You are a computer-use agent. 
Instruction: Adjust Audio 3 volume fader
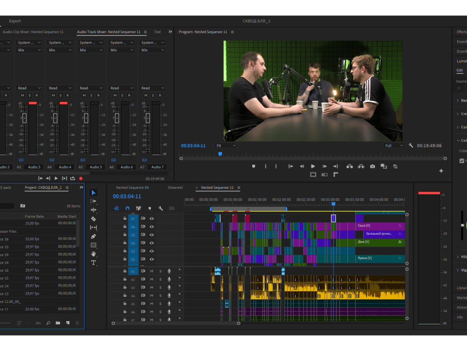(x=24, y=118)
